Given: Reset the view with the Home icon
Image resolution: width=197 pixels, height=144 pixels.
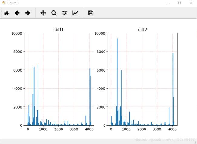Looking at the screenshot, I should click(6, 13).
